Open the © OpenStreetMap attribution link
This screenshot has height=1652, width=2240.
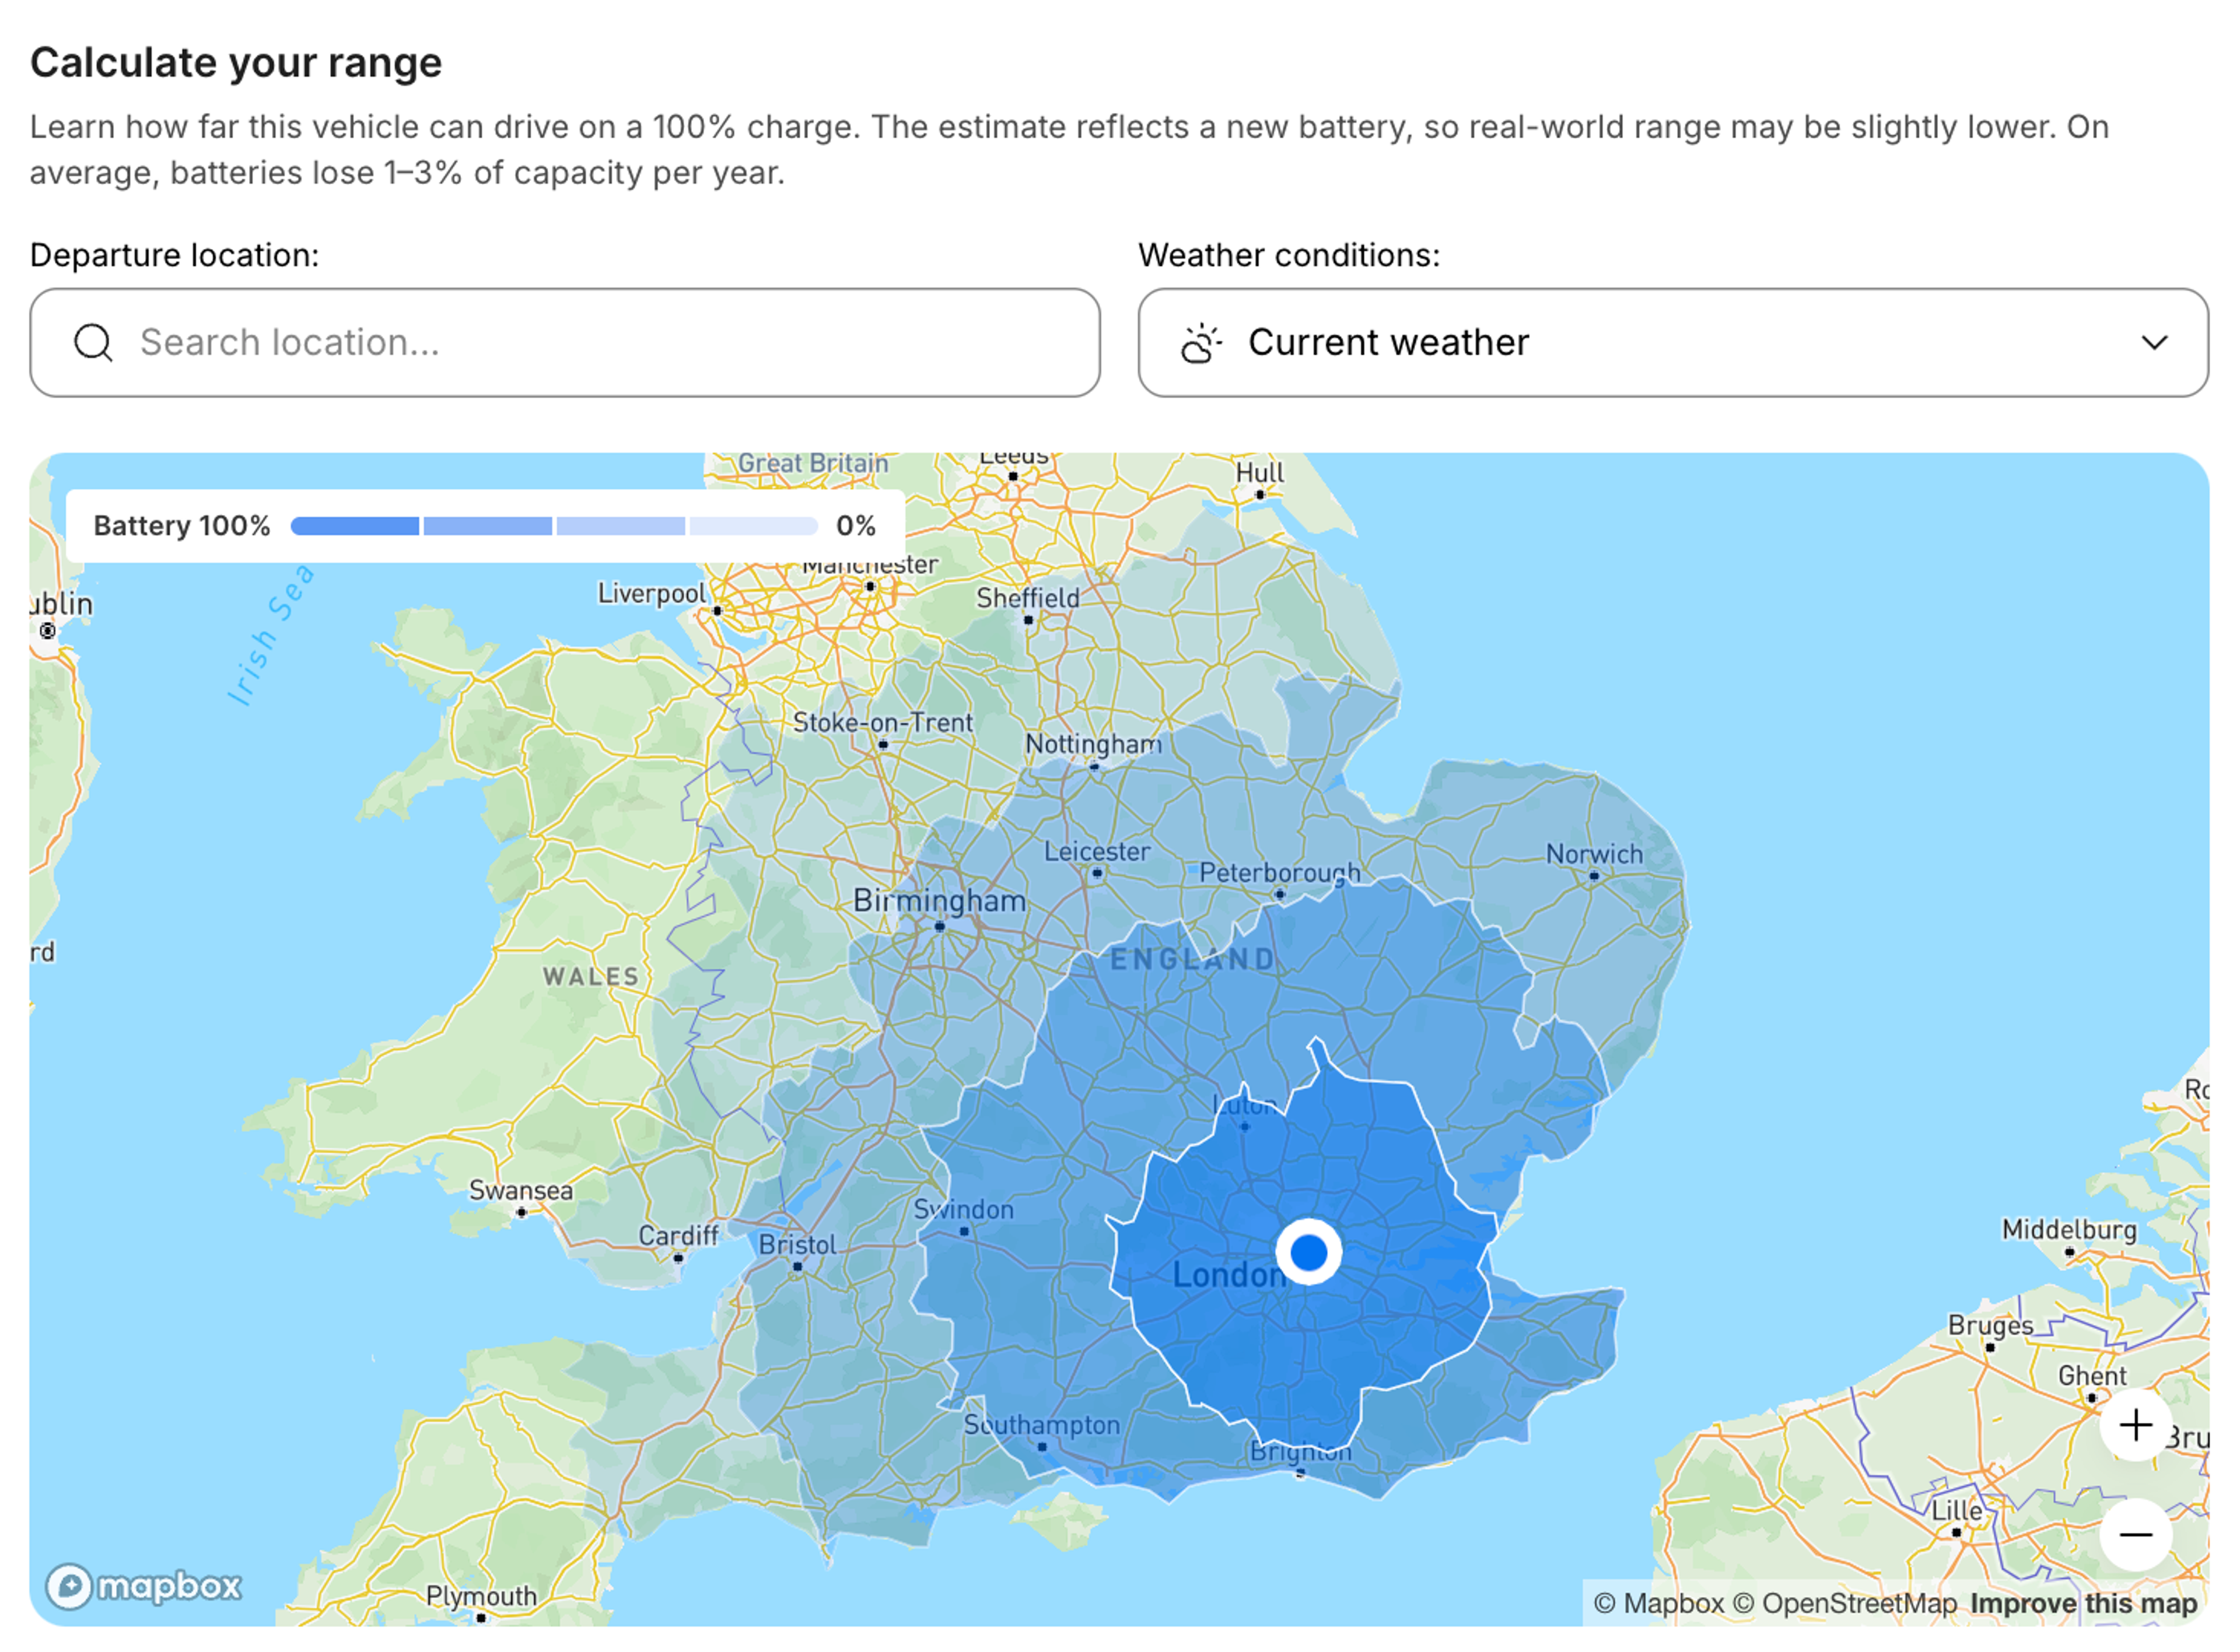1845,1604
